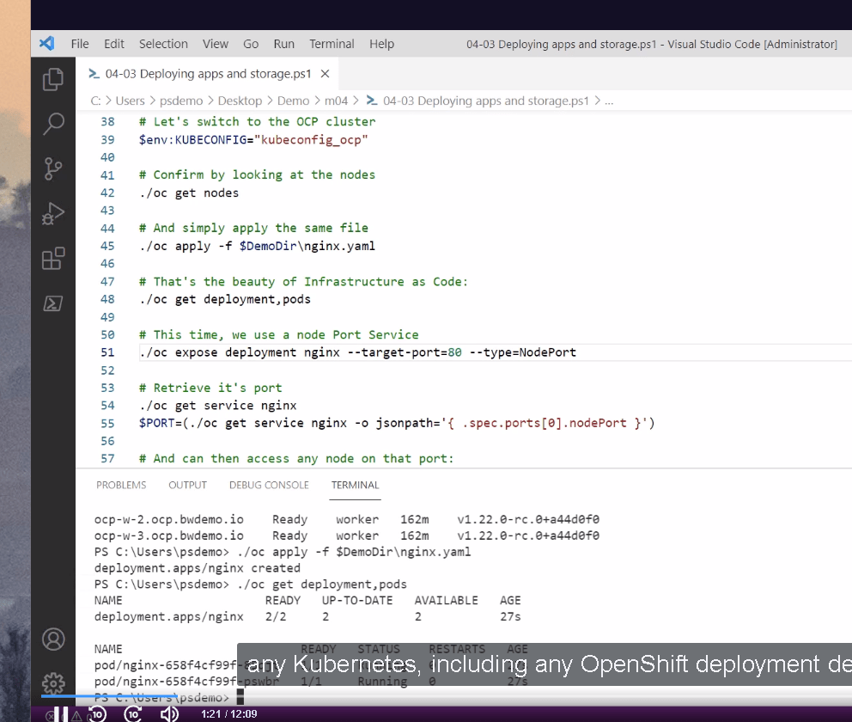Viewport: 852px width, 722px height.
Task: Select the 04-03 Deploying apps and storage.ps1 tab
Action: point(208,74)
